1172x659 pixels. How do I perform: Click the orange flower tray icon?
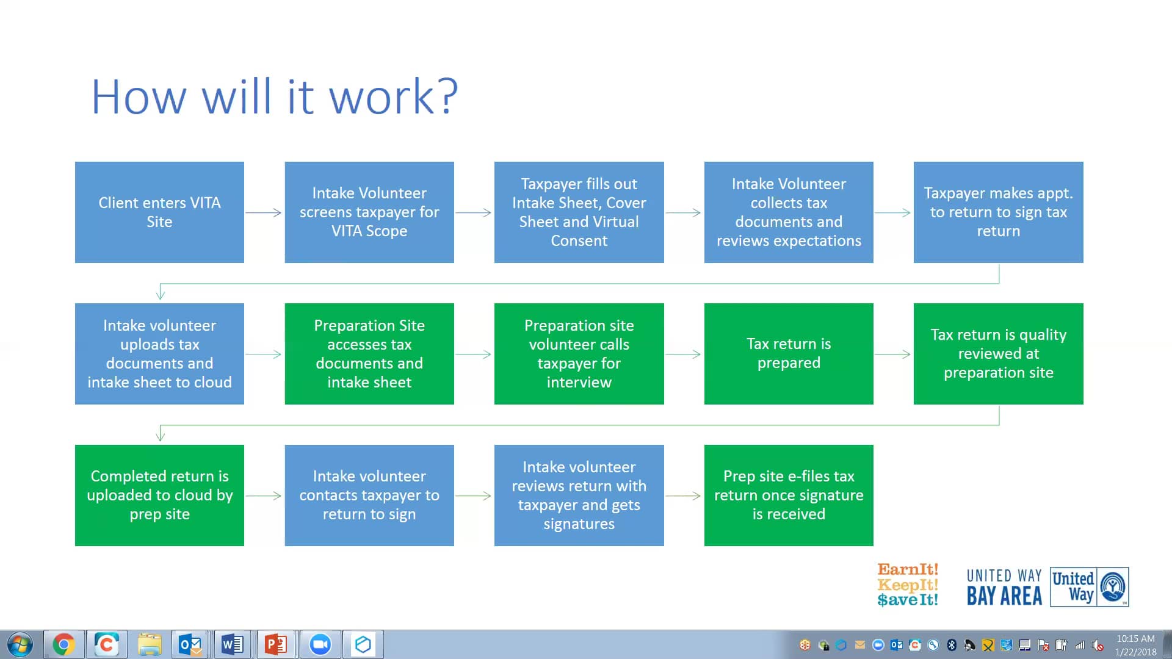(805, 645)
